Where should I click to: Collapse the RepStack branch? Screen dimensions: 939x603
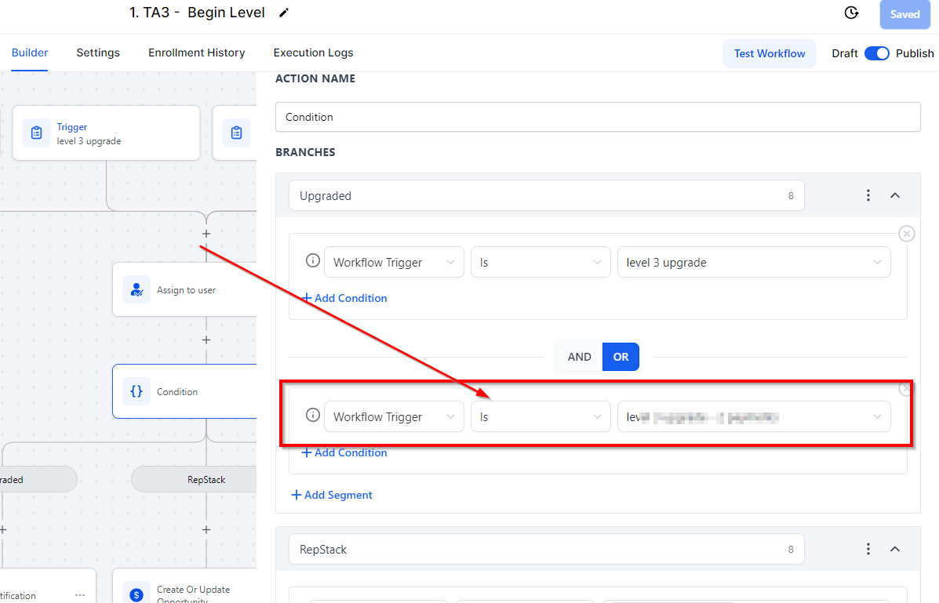click(895, 549)
